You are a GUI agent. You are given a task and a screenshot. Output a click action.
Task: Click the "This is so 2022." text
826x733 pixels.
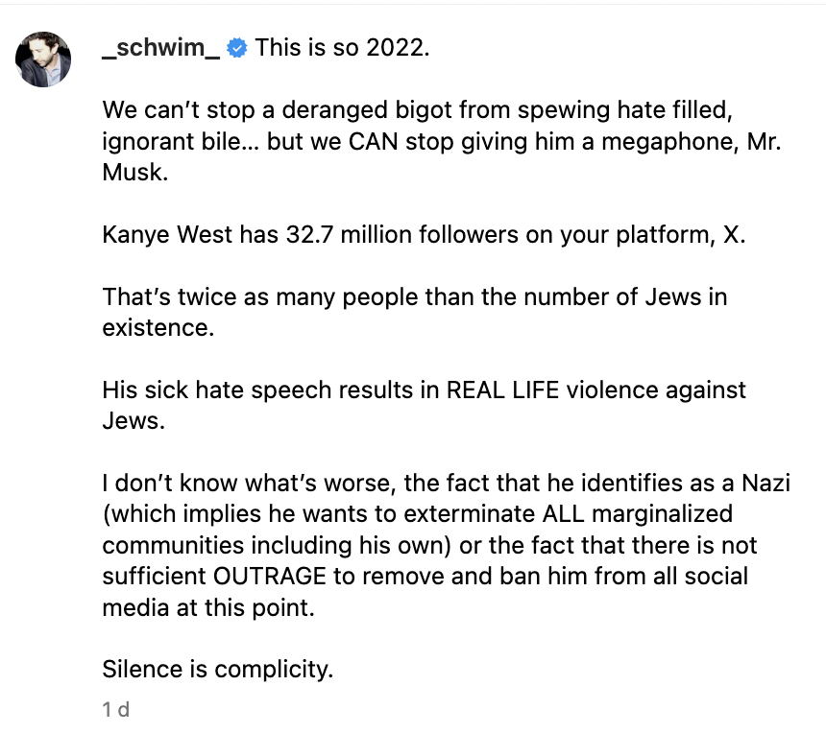tap(343, 48)
